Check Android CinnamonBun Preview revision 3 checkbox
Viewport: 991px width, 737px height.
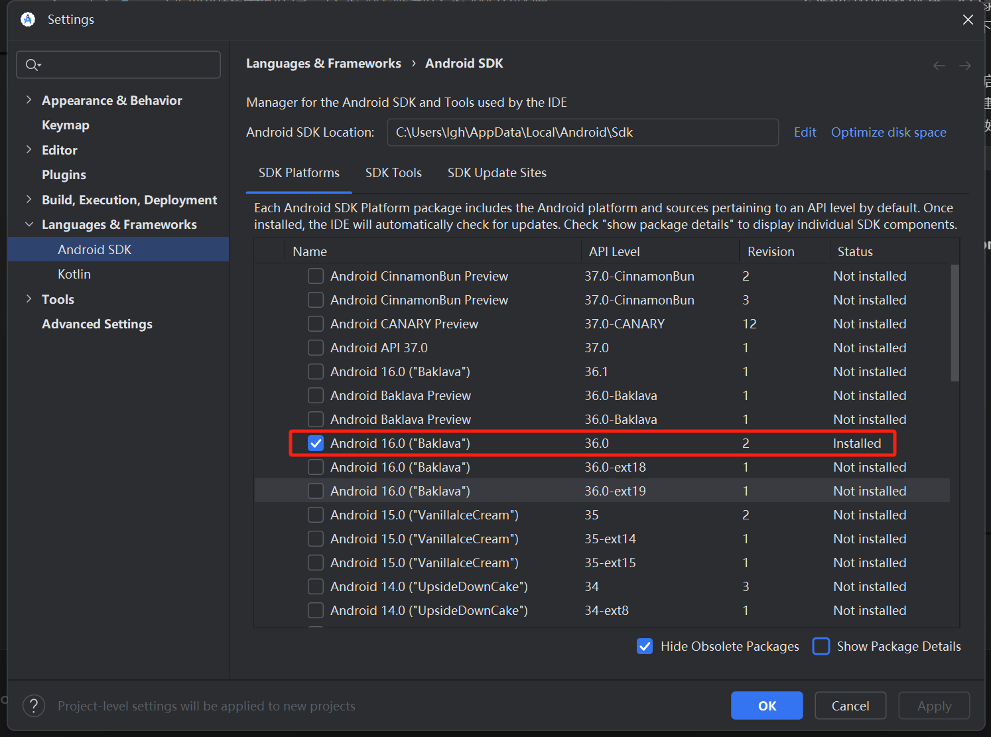(316, 300)
